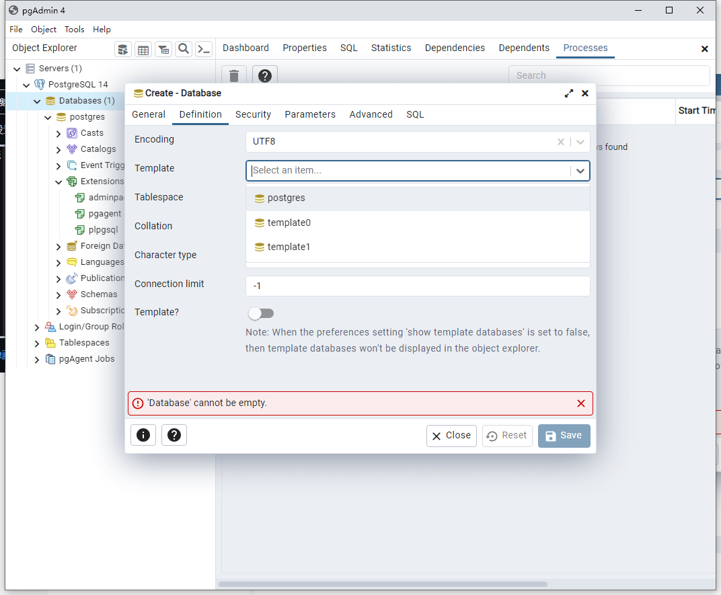The width and height of the screenshot is (721, 595).
Task: Collapse the PostgreSQL 14 node
Action: click(26, 85)
